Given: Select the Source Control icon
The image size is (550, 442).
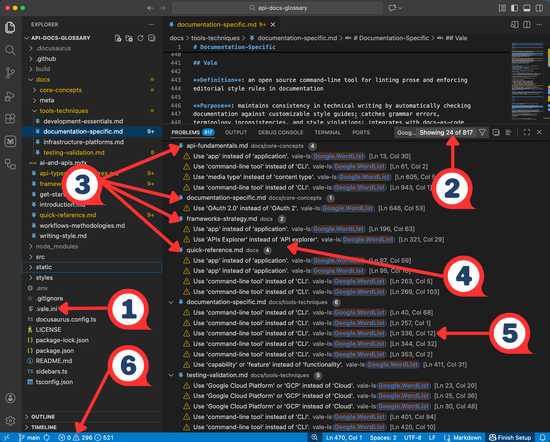Looking at the screenshot, I should point(10,73).
